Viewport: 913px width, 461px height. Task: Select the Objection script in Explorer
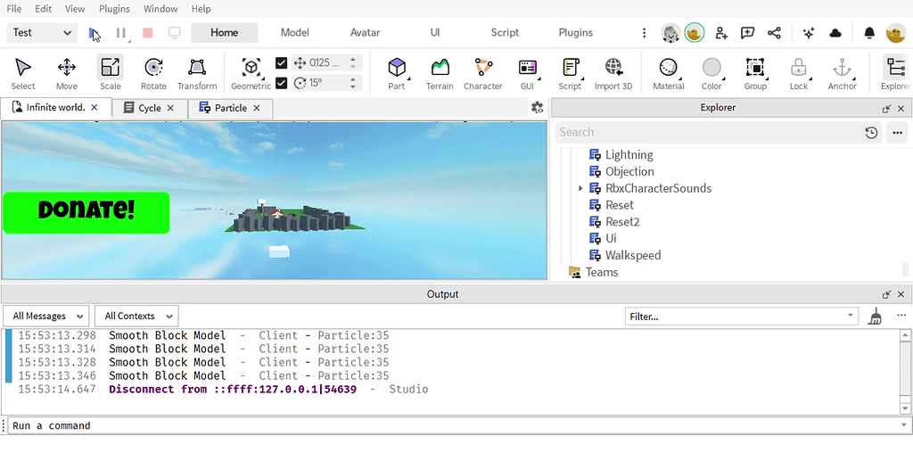point(629,172)
